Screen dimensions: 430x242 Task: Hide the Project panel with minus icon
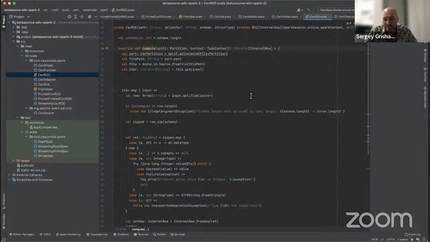[x=95, y=17]
